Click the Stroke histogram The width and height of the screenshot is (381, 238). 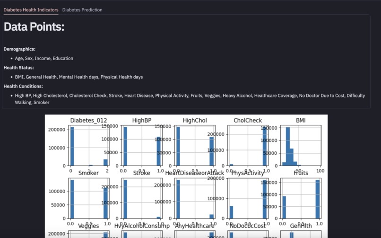click(142, 198)
